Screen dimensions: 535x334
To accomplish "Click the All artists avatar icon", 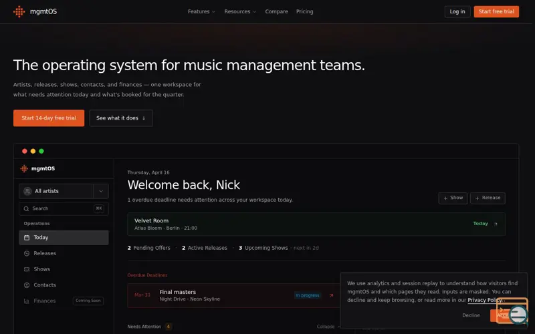I will [27, 191].
